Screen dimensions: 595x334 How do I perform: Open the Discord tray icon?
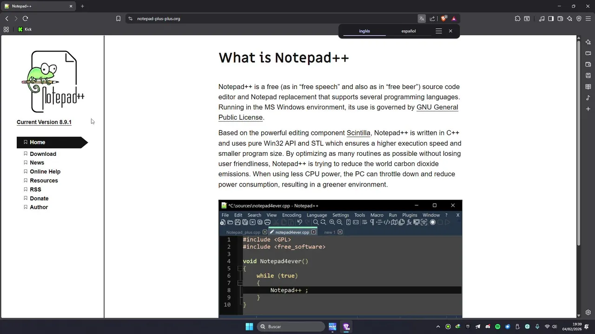[x=488, y=327]
